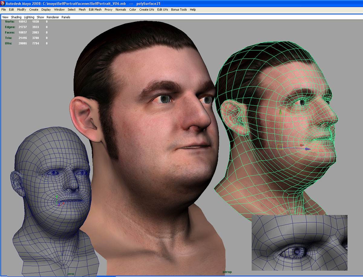Open the Help menu
Image resolution: width=363 pixels, height=277 pixels.
[193, 10]
